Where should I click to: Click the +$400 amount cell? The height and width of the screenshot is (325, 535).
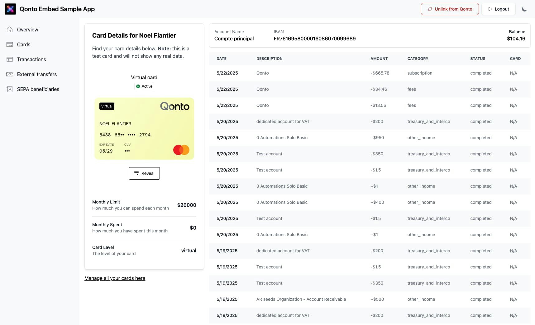377,202
